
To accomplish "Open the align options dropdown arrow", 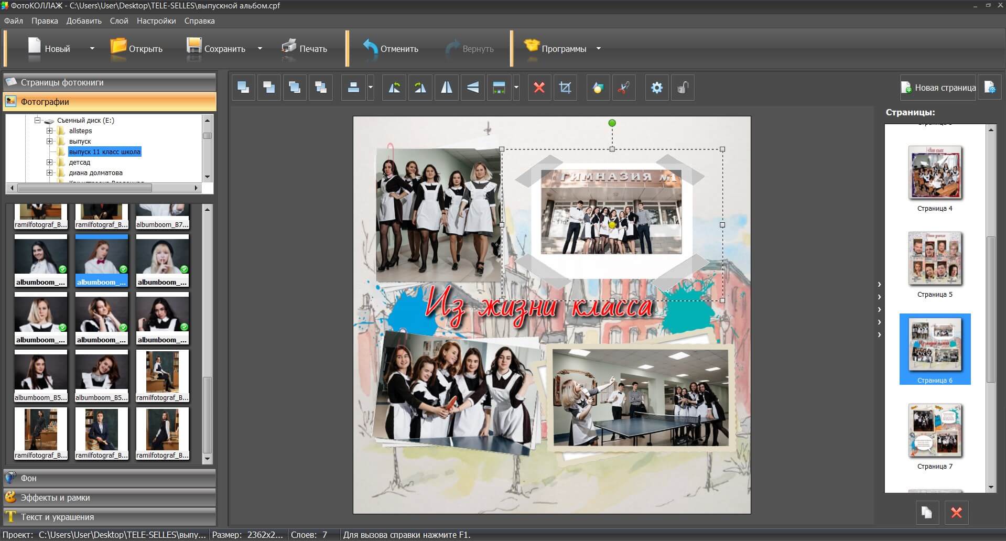I will tap(371, 88).
